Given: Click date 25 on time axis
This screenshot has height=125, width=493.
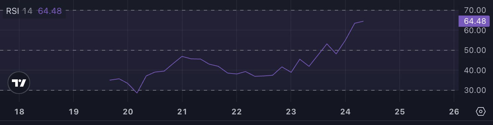Looking at the screenshot, I should pos(400,112).
